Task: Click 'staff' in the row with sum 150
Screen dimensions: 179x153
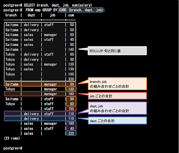Action: click(x=49, y=109)
